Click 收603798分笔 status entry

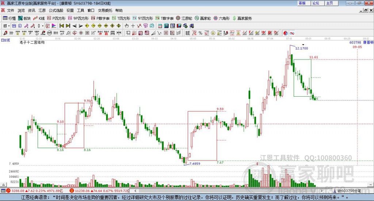pos(349,191)
